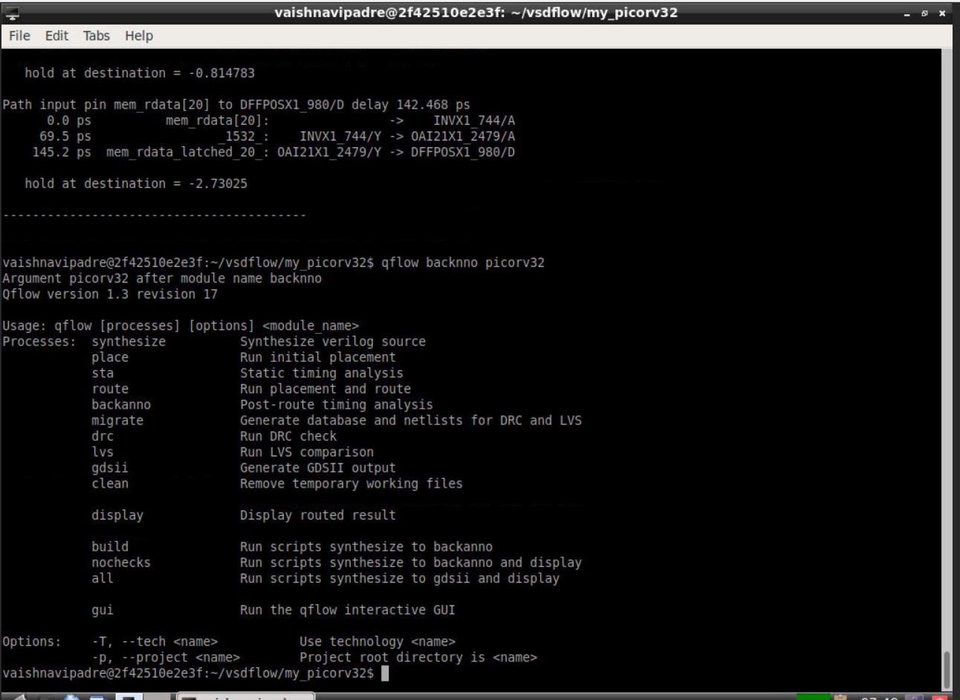The image size is (960, 700).
Task: Open the Tabs menu
Action: tap(96, 35)
